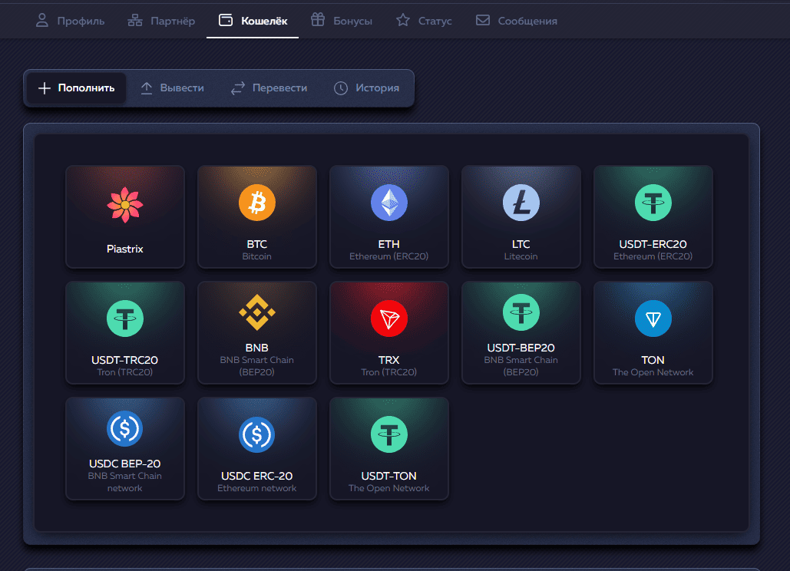790x571 pixels.
Task: Click the TON label text
Action: (x=653, y=360)
